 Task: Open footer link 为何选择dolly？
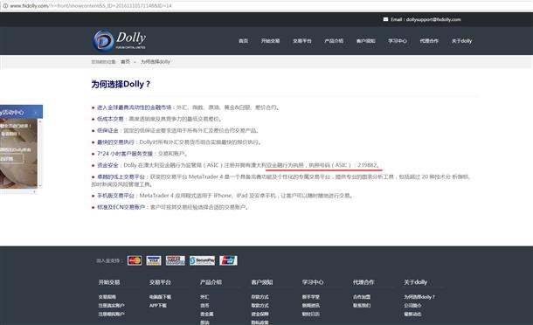(x=419, y=297)
